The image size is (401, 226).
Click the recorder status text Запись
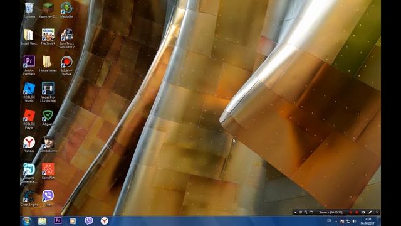pyautogui.click(x=330, y=212)
